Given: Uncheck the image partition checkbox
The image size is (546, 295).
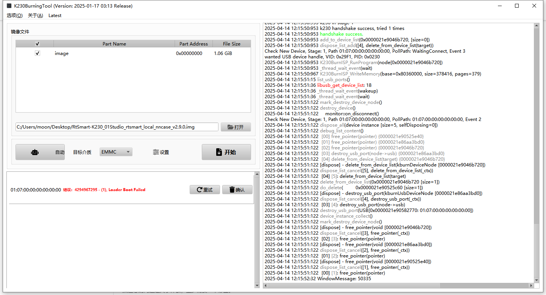Looking at the screenshot, I should point(37,53).
